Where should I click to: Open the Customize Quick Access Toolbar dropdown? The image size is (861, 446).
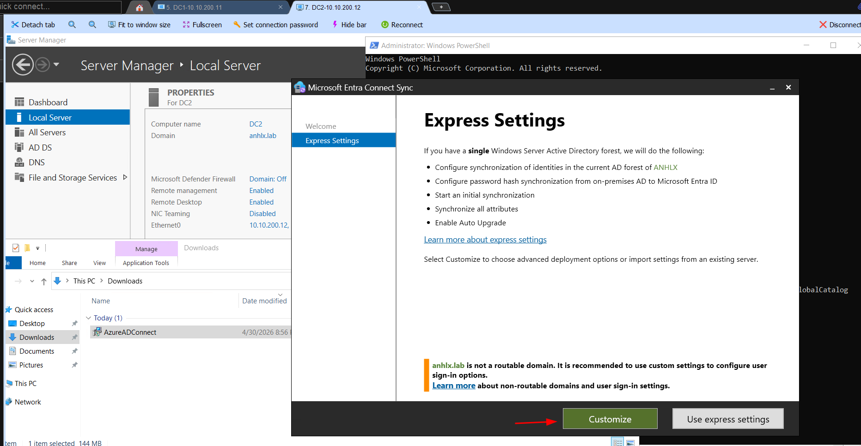click(x=38, y=248)
